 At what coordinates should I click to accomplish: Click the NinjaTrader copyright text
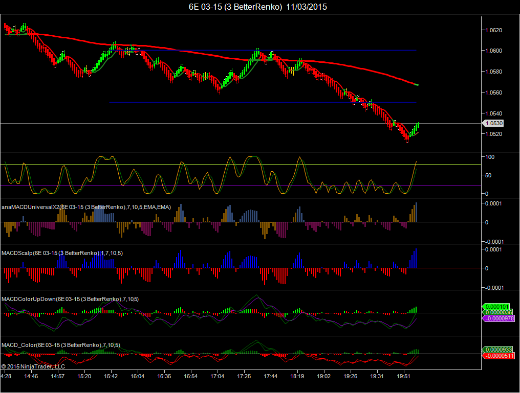pos(33,366)
